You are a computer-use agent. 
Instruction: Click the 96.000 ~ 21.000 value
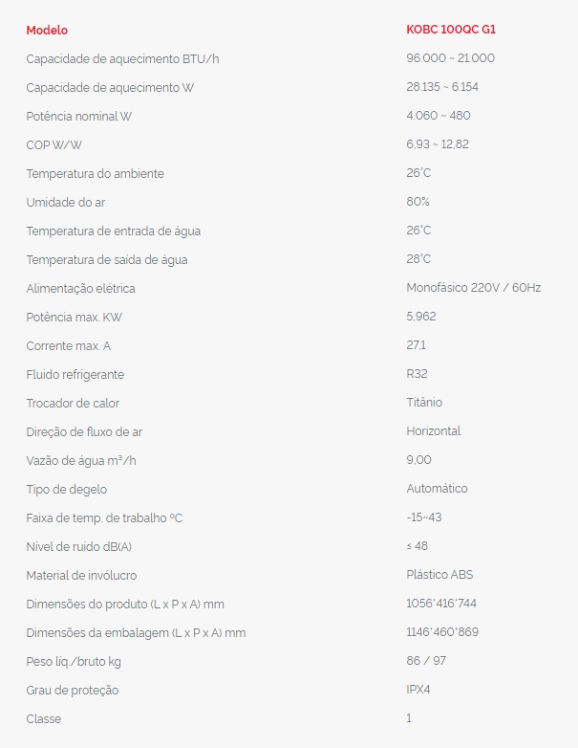coord(450,58)
